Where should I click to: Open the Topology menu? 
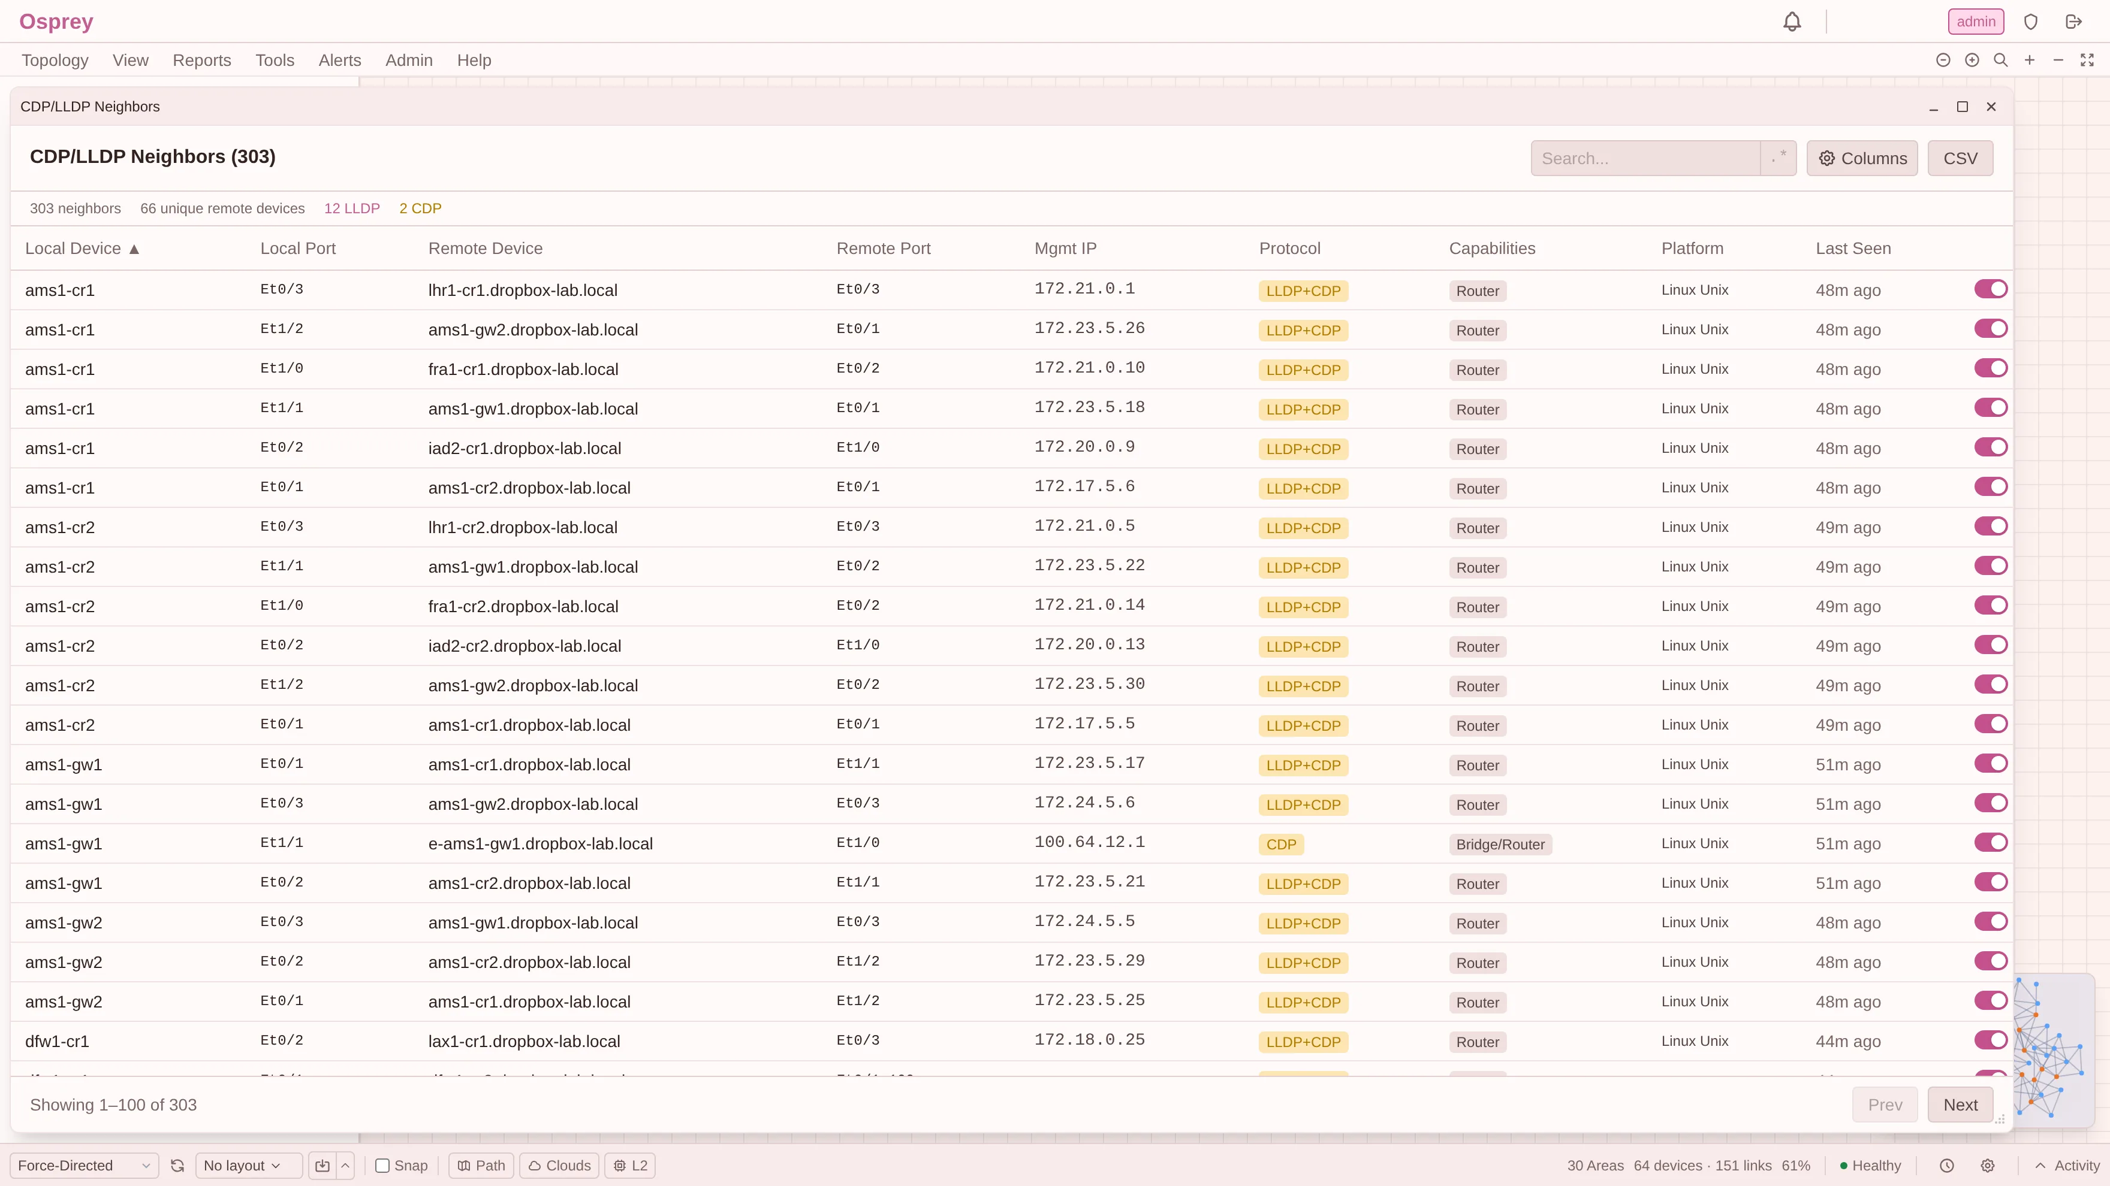click(x=55, y=60)
